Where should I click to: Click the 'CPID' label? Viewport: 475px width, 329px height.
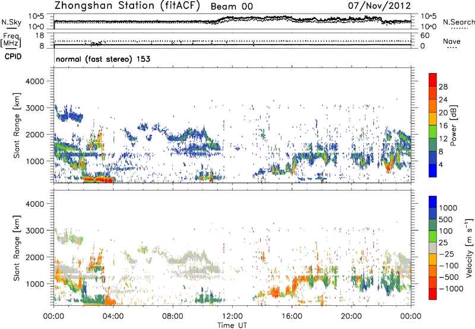click(13, 56)
